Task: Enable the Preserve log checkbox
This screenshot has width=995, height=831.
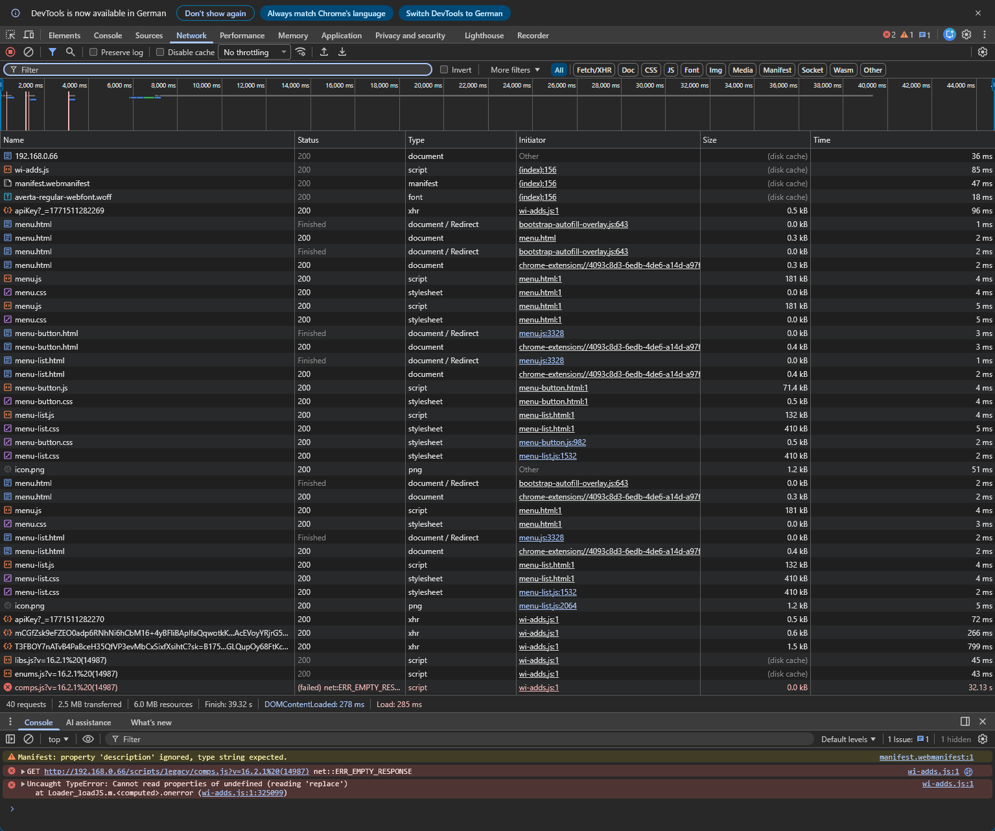Action: tap(93, 53)
